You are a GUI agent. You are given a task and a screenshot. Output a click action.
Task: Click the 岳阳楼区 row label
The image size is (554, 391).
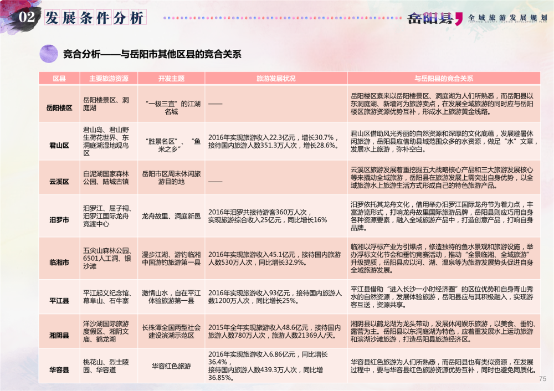pos(59,107)
